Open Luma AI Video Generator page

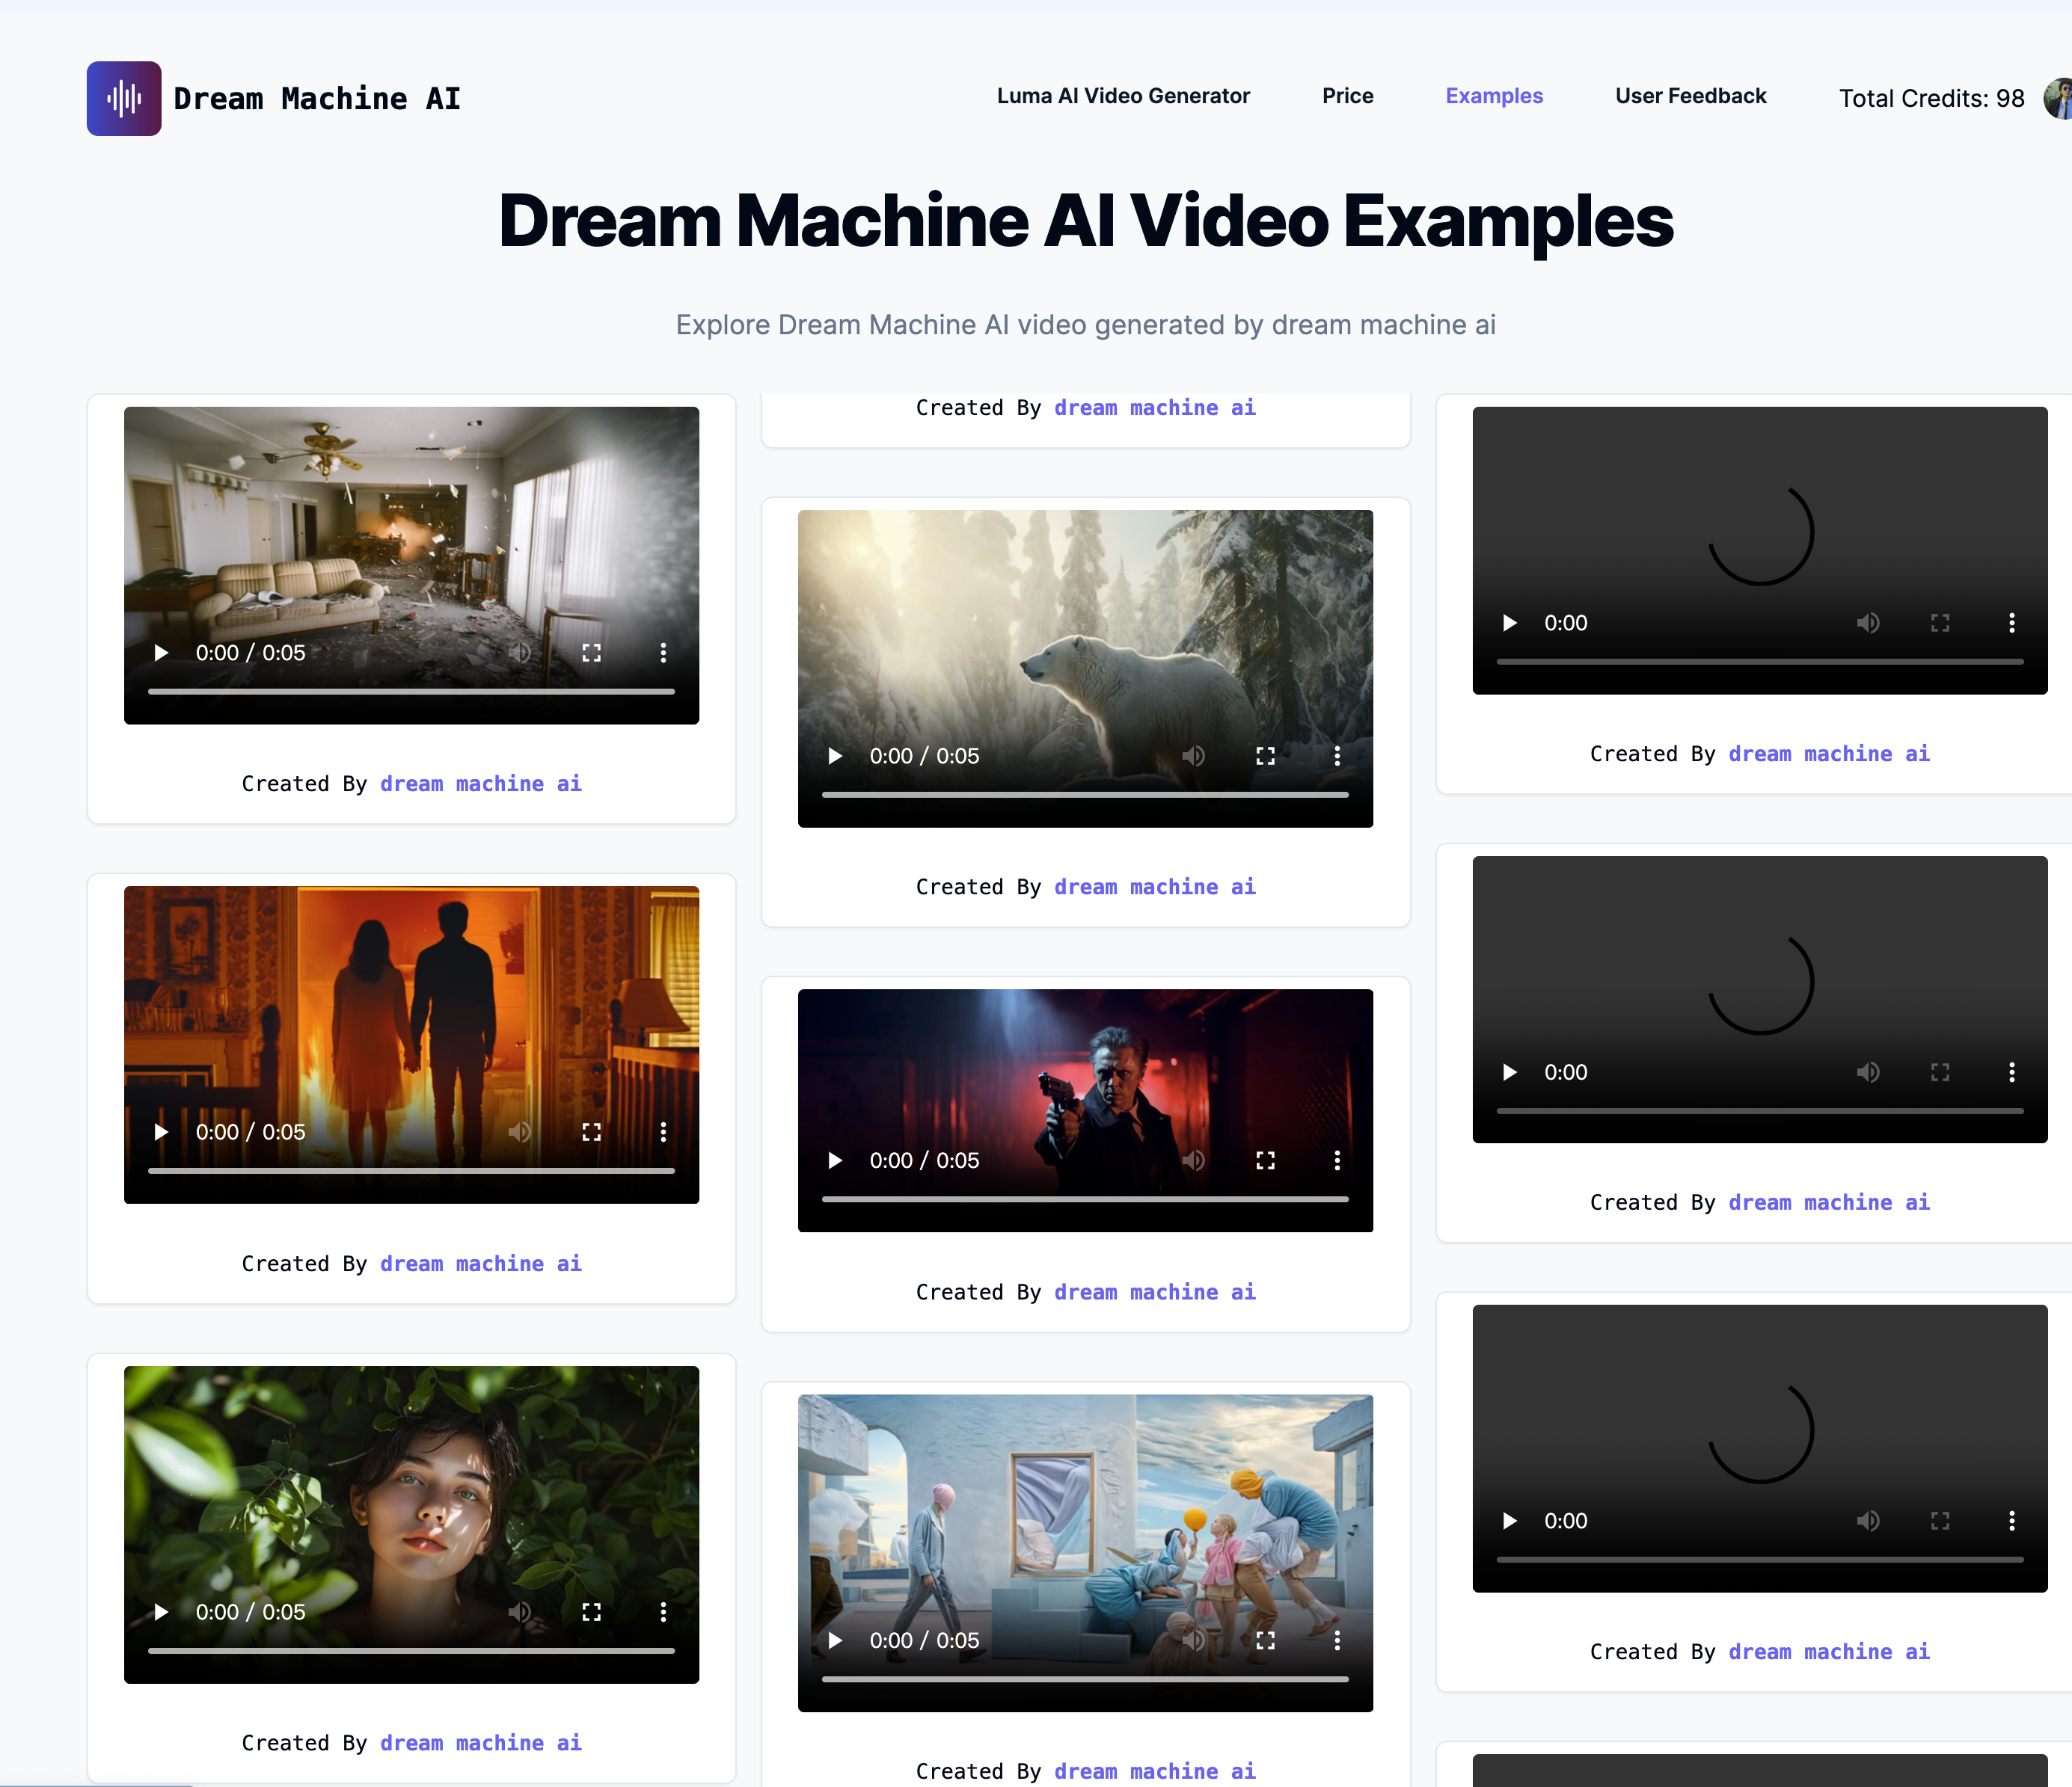[1123, 96]
